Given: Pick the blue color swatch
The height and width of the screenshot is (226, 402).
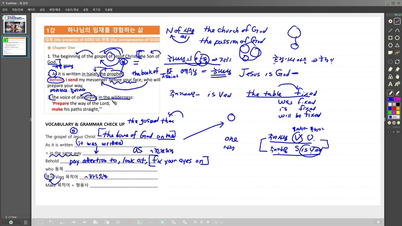Looking at the screenshot, I should pyautogui.click(x=390, y=108).
